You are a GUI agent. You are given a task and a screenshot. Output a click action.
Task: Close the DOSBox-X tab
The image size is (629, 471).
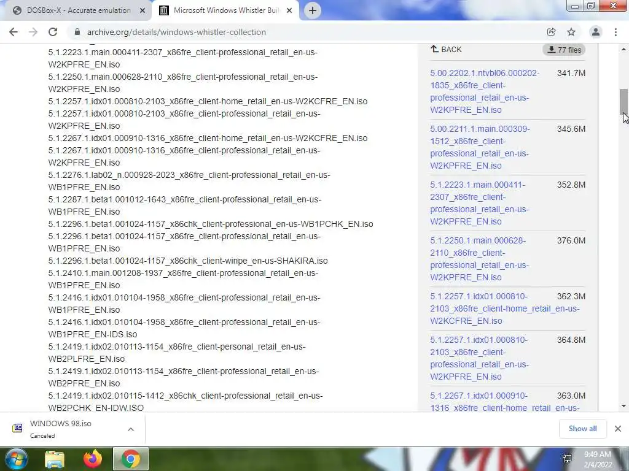[x=143, y=10]
